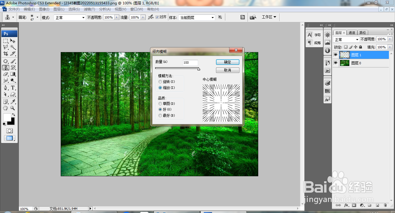Viewport: 395px width, 213px height.
Task: Confirm radial blur with 确定
Action: click(228, 62)
